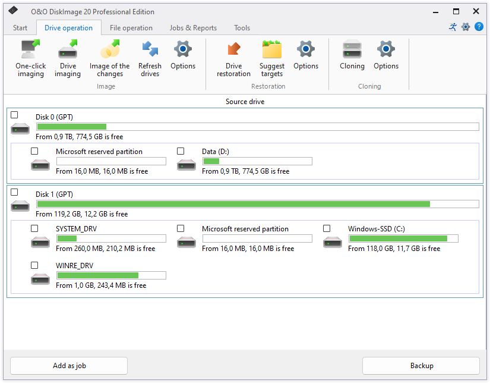Click the running man icon in the title area
490x383 pixels.
453,27
